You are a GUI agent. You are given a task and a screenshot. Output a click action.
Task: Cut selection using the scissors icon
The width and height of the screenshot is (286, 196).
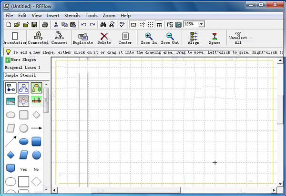tap(56, 24)
